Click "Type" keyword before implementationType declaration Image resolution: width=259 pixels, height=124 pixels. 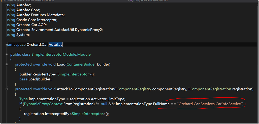click(x=24, y=99)
